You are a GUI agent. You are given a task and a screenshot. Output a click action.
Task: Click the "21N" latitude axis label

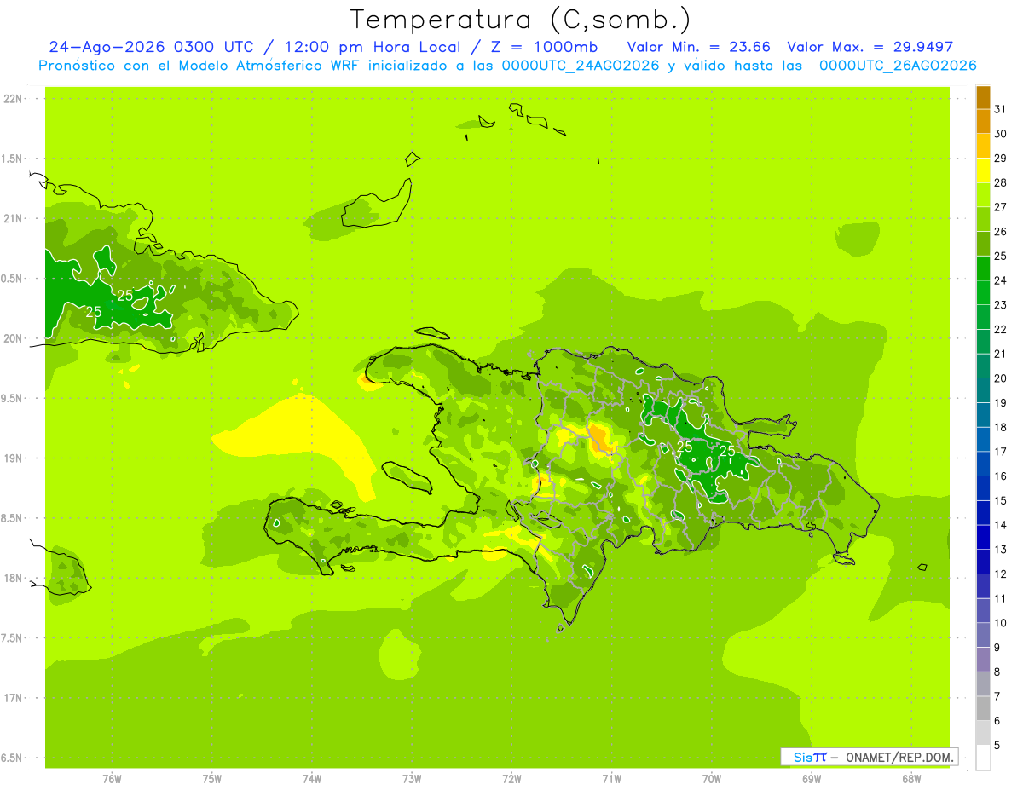[x=14, y=219]
